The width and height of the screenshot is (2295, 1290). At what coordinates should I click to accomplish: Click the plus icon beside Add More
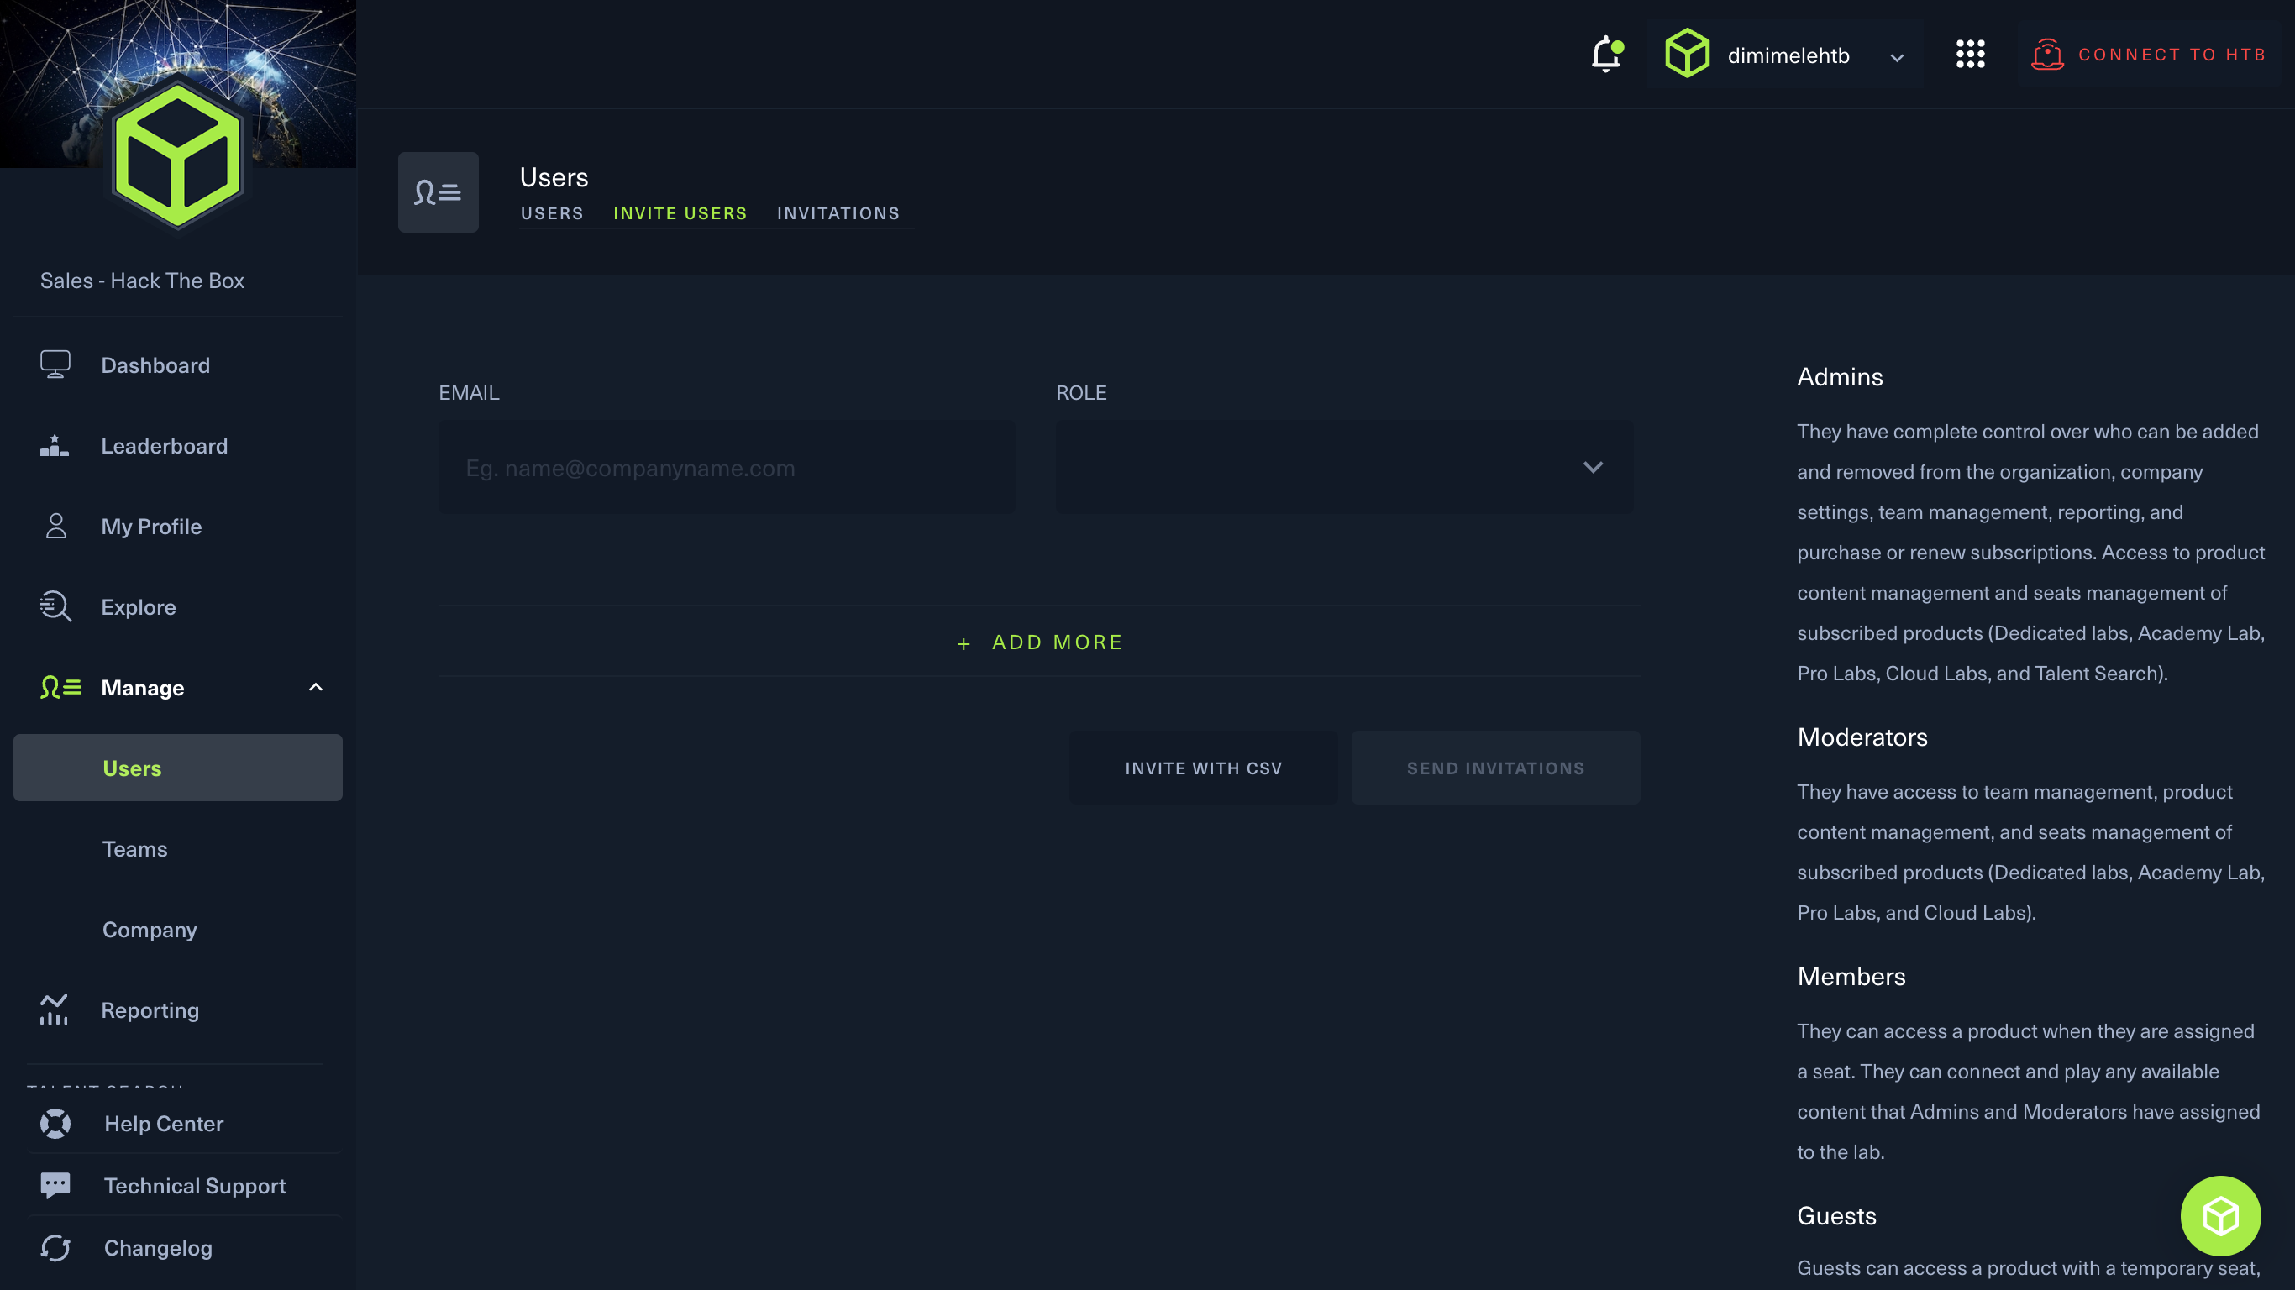click(x=963, y=643)
